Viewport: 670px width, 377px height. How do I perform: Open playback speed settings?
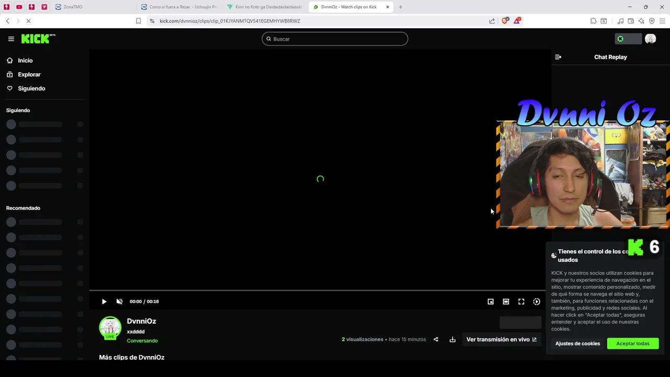click(537, 302)
